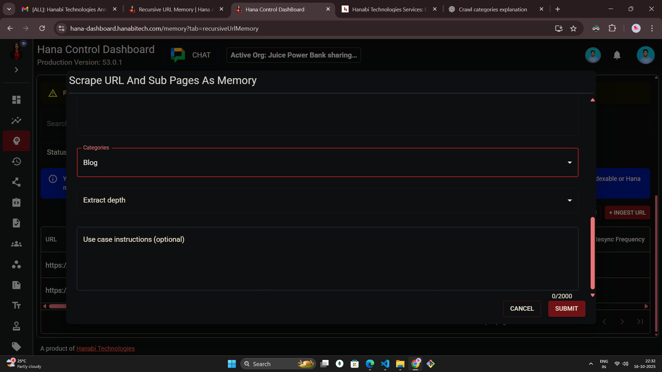Click the team group icon in sidebar
The height and width of the screenshot is (372, 662).
tap(16, 244)
